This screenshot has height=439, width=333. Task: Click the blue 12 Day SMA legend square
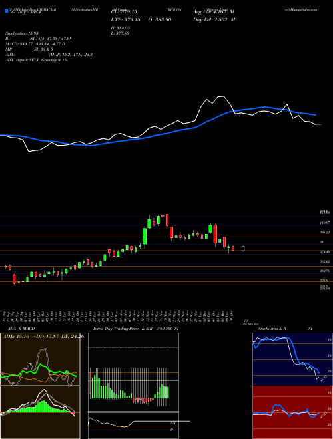point(7,11)
